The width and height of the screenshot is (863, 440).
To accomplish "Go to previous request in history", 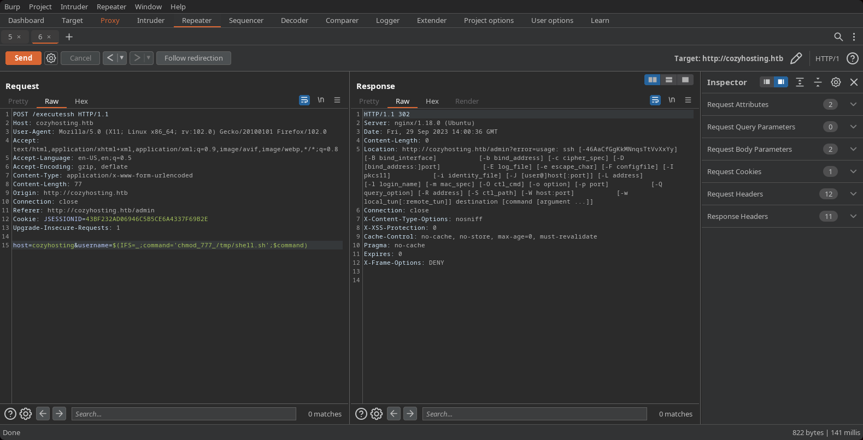I will pos(110,58).
